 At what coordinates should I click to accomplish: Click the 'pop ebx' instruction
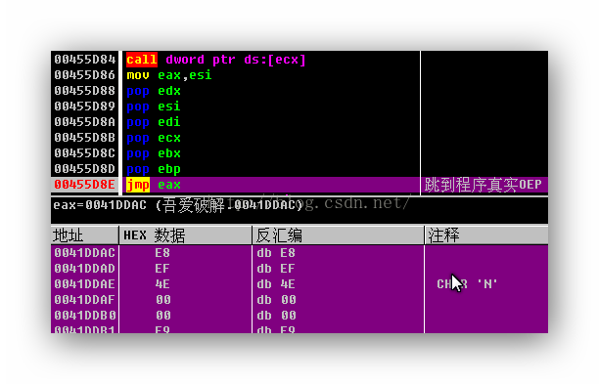[x=154, y=153]
